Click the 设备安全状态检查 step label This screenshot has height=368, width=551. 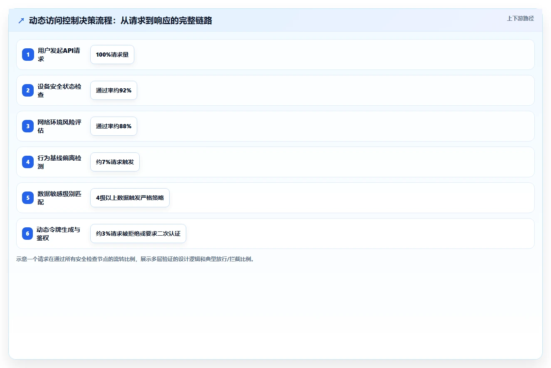click(59, 90)
